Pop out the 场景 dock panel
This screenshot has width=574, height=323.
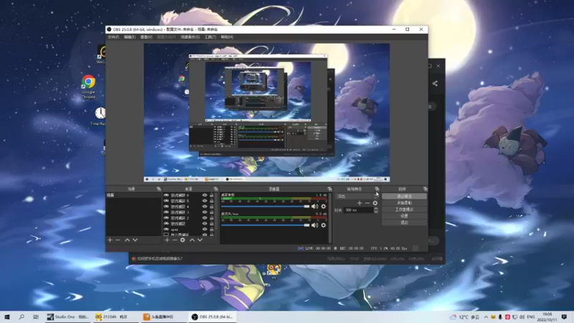tap(159, 189)
